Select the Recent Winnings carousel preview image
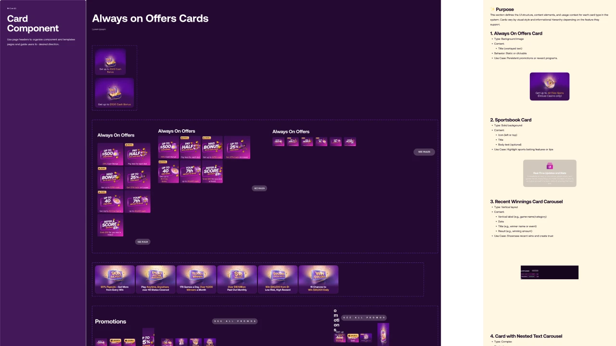Image resolution: width=616 pixels, height=346 pixels. [549, 272]
